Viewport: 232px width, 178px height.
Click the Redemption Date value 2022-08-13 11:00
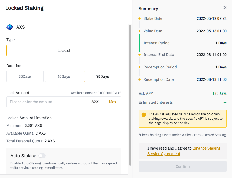point(212,79)
